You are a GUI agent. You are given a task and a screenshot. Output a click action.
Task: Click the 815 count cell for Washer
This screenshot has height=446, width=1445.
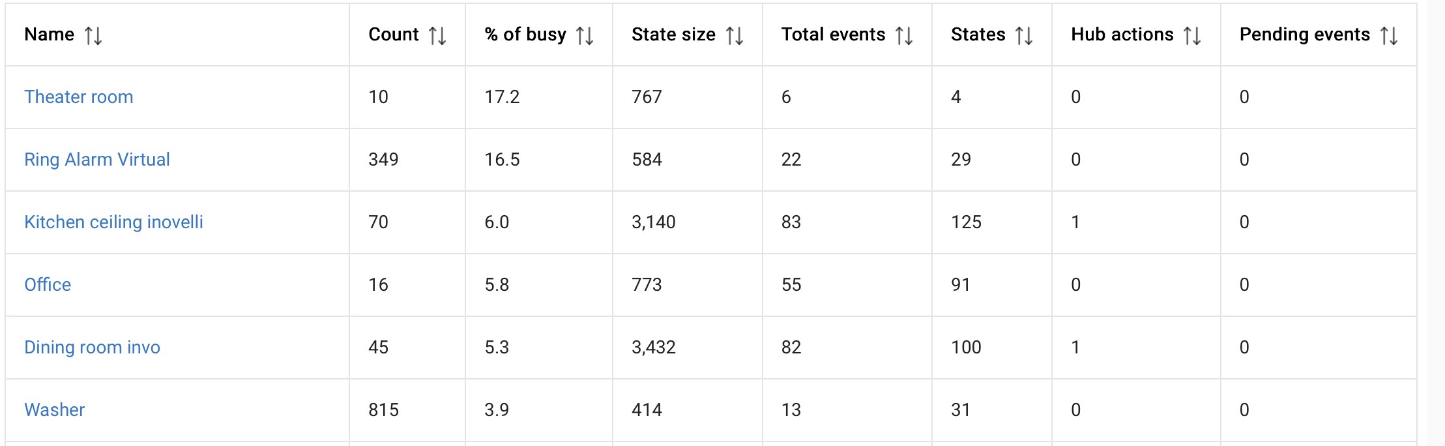(x=383, y=410)
